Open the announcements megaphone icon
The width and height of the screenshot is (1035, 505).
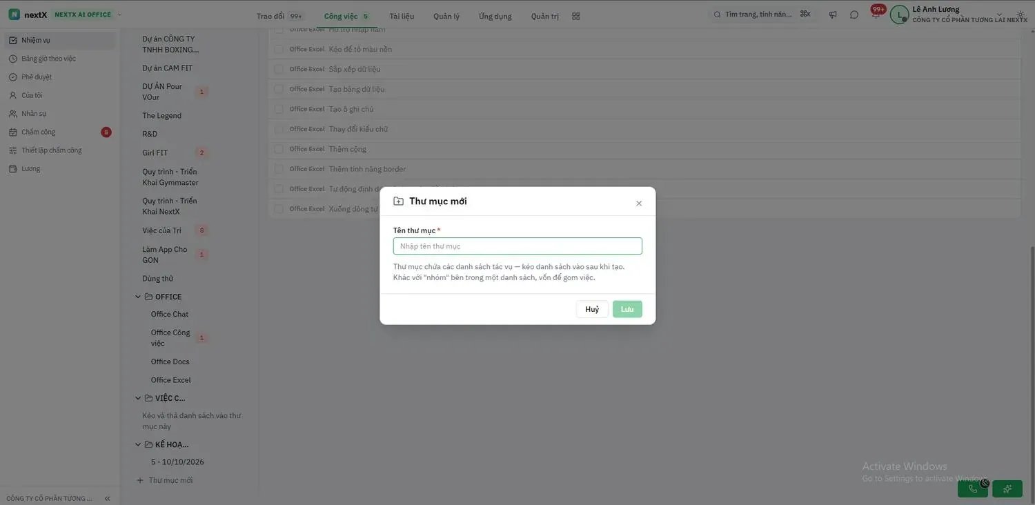pos(833,14)
